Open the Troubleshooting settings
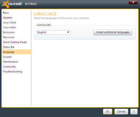The image size is (140, 117). tap(16, 71)
